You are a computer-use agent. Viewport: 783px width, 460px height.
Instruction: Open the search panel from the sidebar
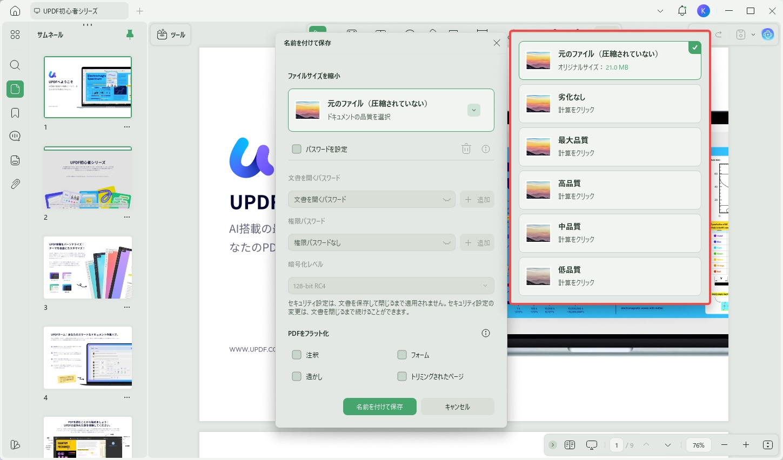tap(15, 65)
